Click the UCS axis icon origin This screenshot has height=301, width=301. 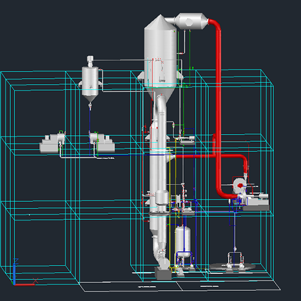coord(14,284)
